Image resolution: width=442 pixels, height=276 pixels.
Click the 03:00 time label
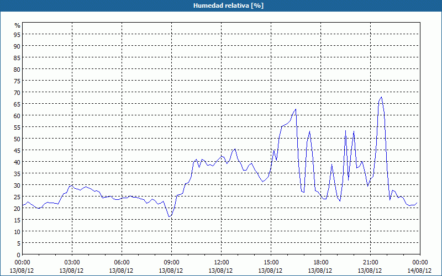(x=72, y=263)
